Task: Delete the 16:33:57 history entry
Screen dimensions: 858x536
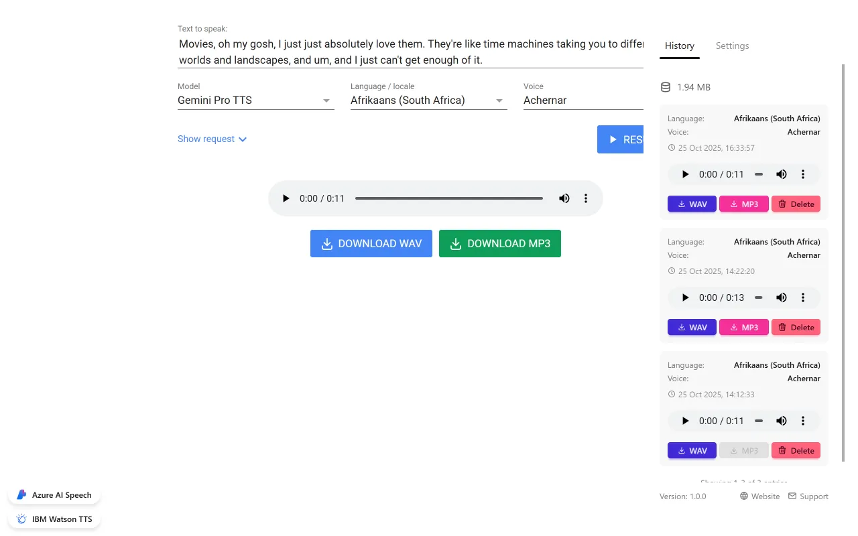Action: pyautogui.click(x=796, y=204)
